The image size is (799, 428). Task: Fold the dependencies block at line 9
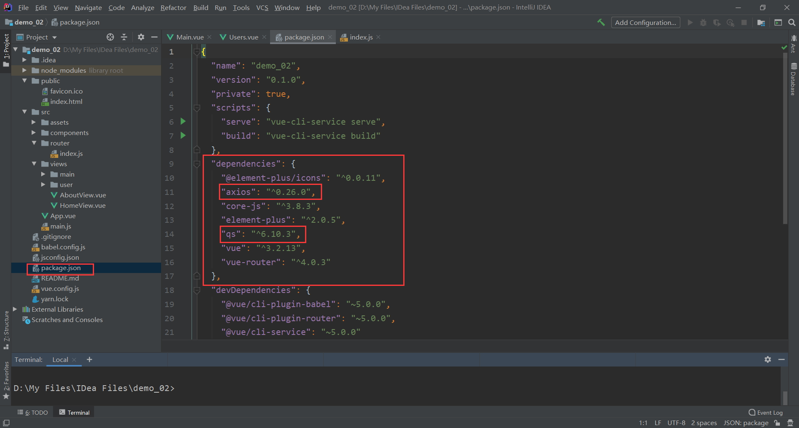click(197, 164)
